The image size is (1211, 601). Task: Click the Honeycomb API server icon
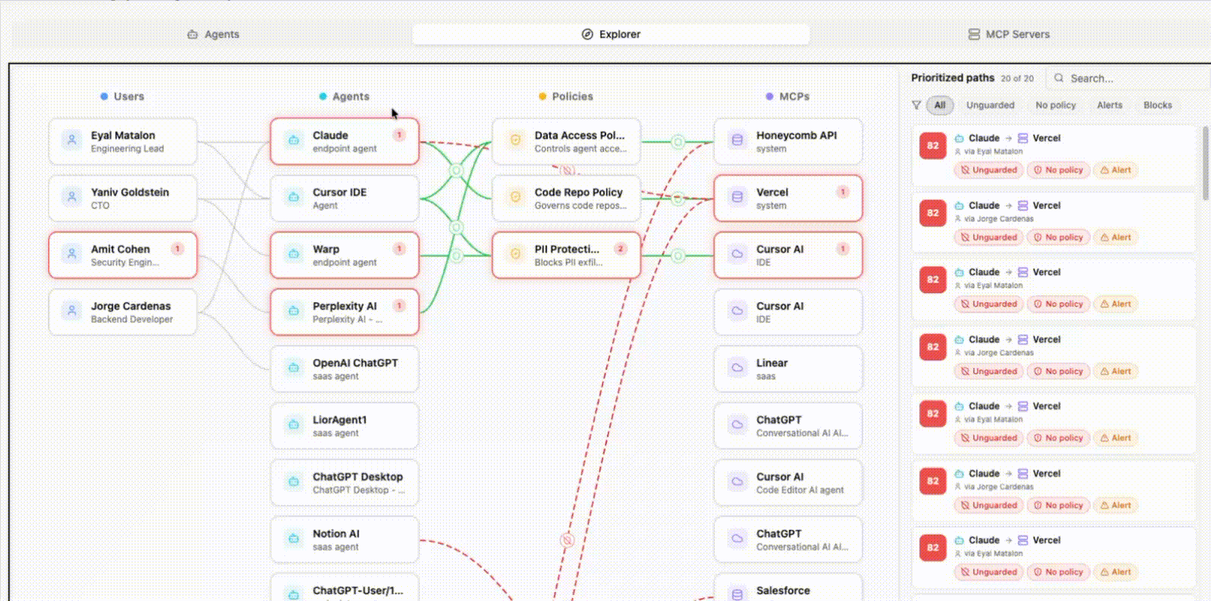pos(737,141)
